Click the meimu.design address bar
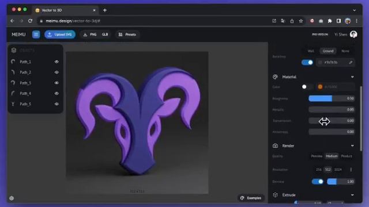This screenshot has width=369, height=207. pos(153,21)
